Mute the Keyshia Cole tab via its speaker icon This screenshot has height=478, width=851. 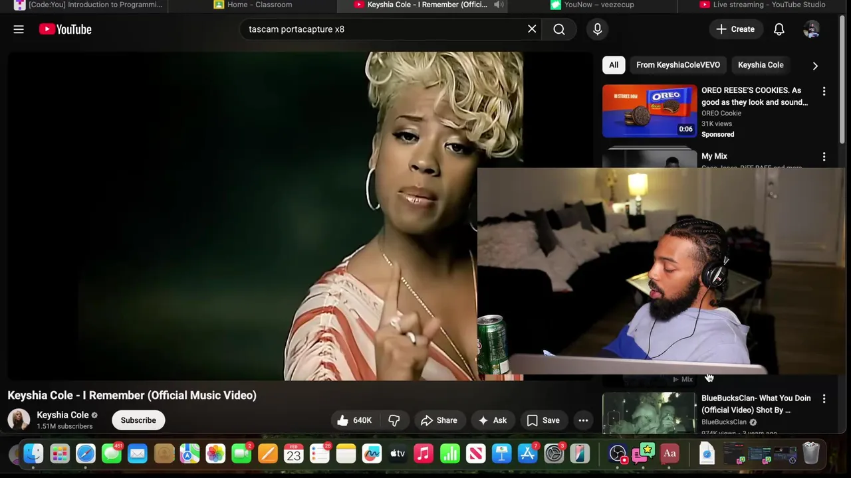coord(499,5)
